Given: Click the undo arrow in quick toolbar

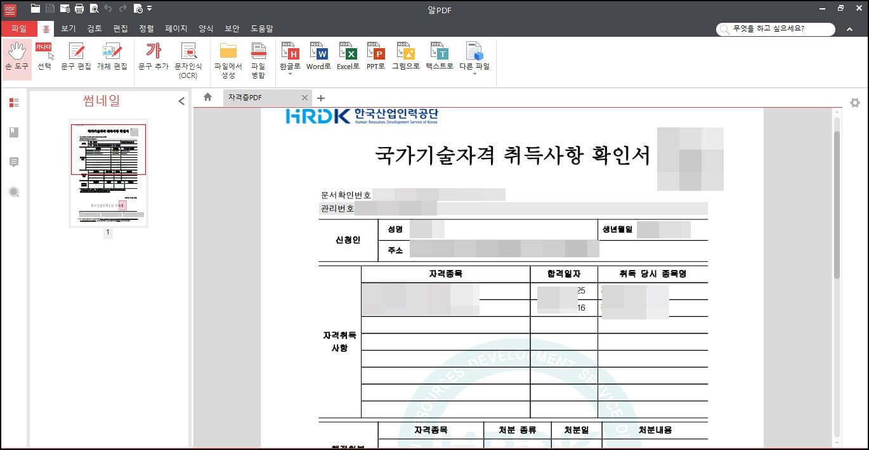Looking at the screenshot, I should click(108, 8).
